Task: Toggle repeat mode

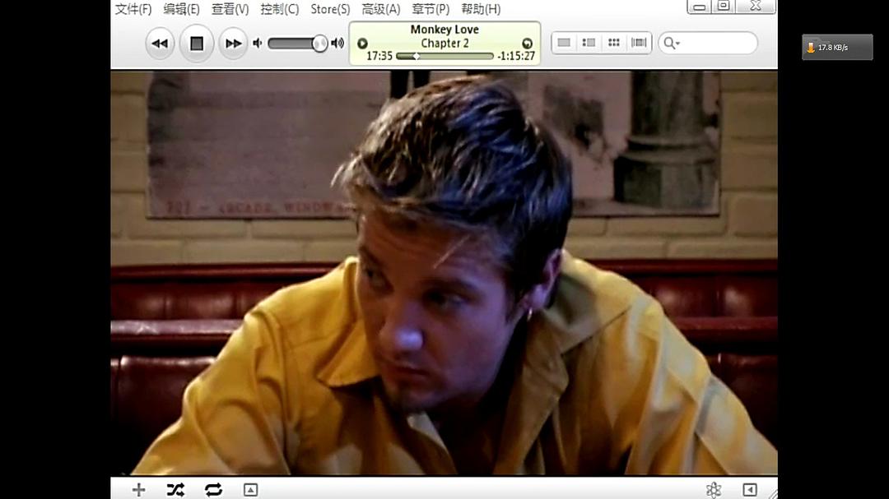Action: tap(213, 490)
